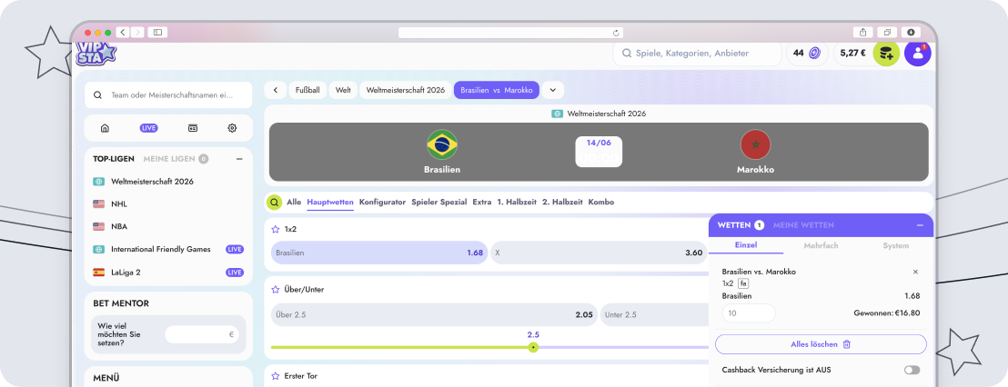This screenshot has height=387, width=1008.
Task: Click the team or championship search box
Action: point(168,95)
